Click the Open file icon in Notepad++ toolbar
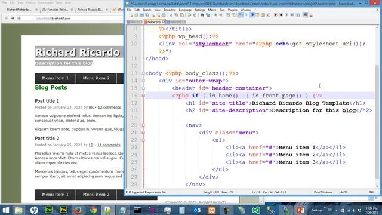The height and width of the screenshot is (215, 382). [135, 15]
